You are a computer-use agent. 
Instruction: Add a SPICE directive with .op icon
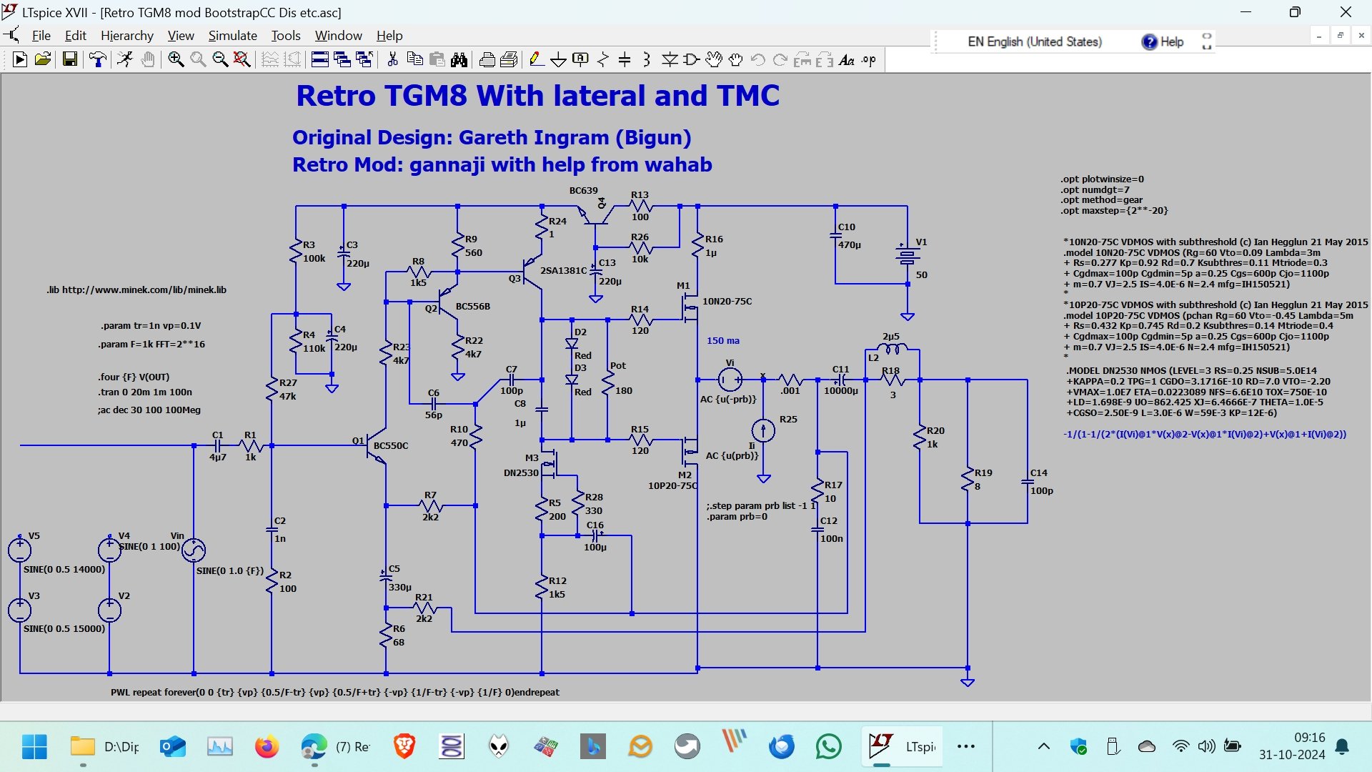869,60
